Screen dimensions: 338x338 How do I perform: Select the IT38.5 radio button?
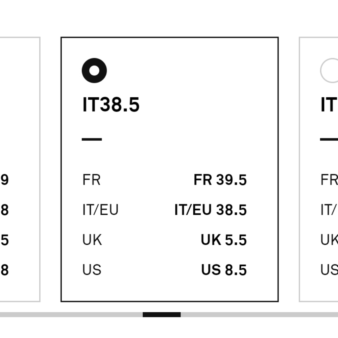click(94, 70)
